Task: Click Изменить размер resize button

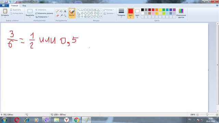Action: tap(44, 13)
